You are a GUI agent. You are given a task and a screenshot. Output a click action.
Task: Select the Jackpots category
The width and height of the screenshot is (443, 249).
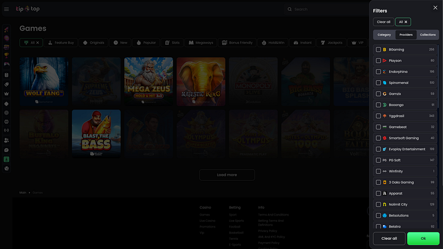[x=332, y=43]
